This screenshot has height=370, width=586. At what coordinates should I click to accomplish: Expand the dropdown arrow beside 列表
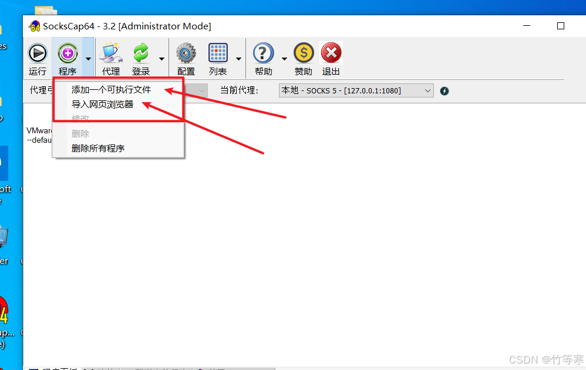pyautogui.click(x=238, y=59)
